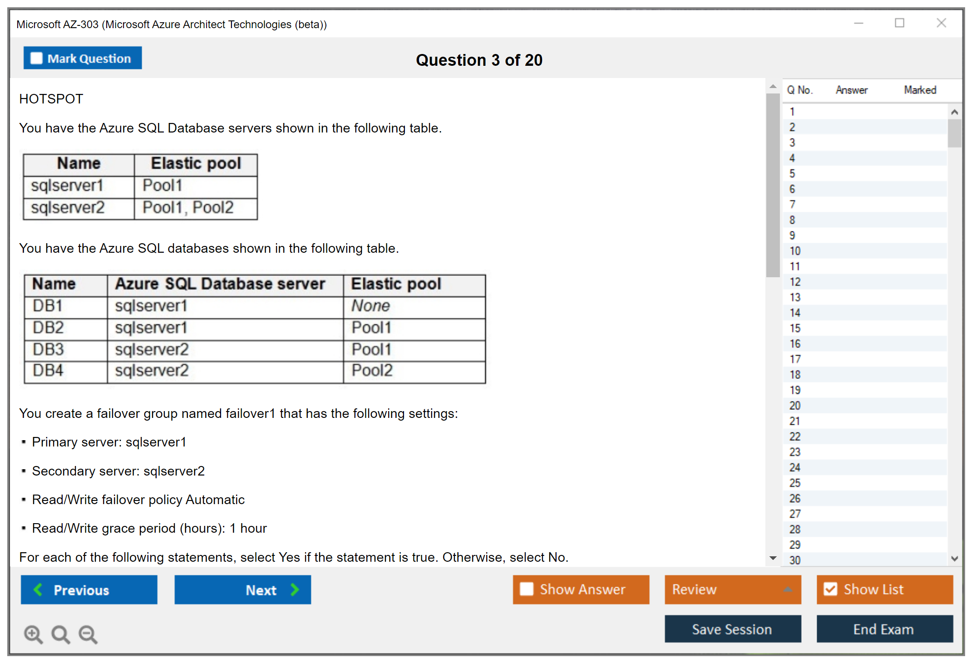Viewport: 976px width, 667px height.
Task: Minimize the exam window
Action: (x=858, y=23)
